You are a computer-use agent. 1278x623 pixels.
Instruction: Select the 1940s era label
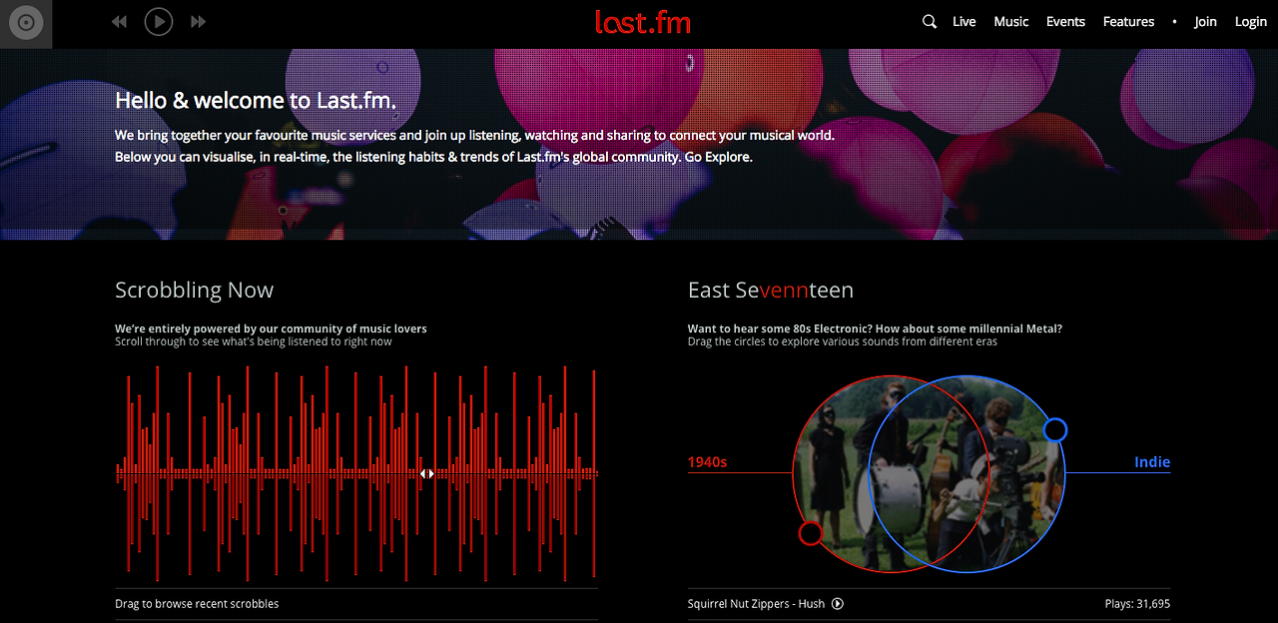(707, 462)
